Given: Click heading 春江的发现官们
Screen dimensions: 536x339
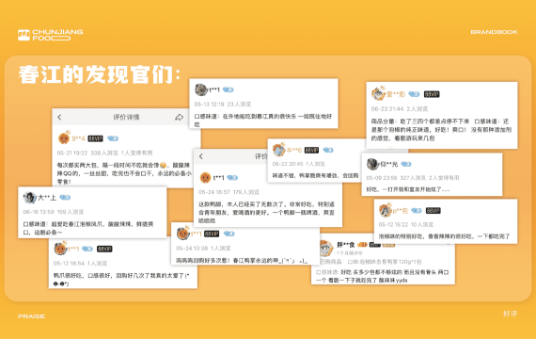Looking at the screenshot, I should pos(99,74).
